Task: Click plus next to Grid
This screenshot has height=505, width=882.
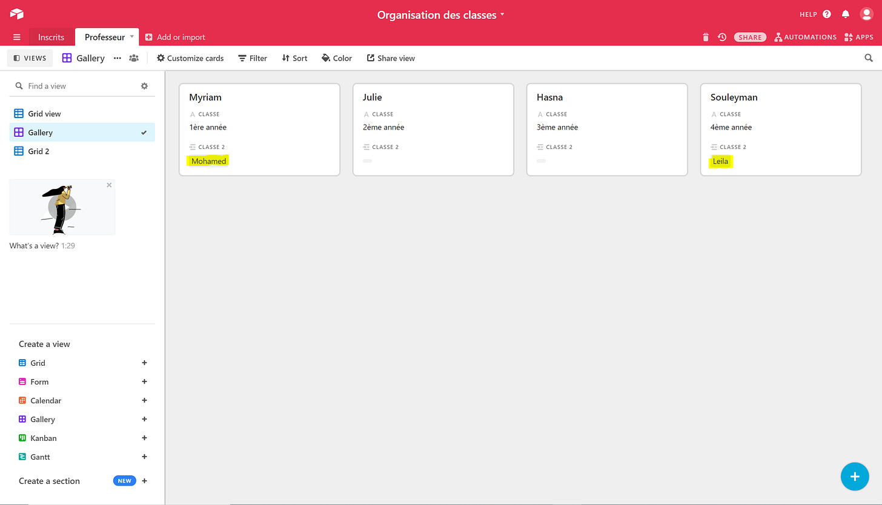Action: point(144,363)
